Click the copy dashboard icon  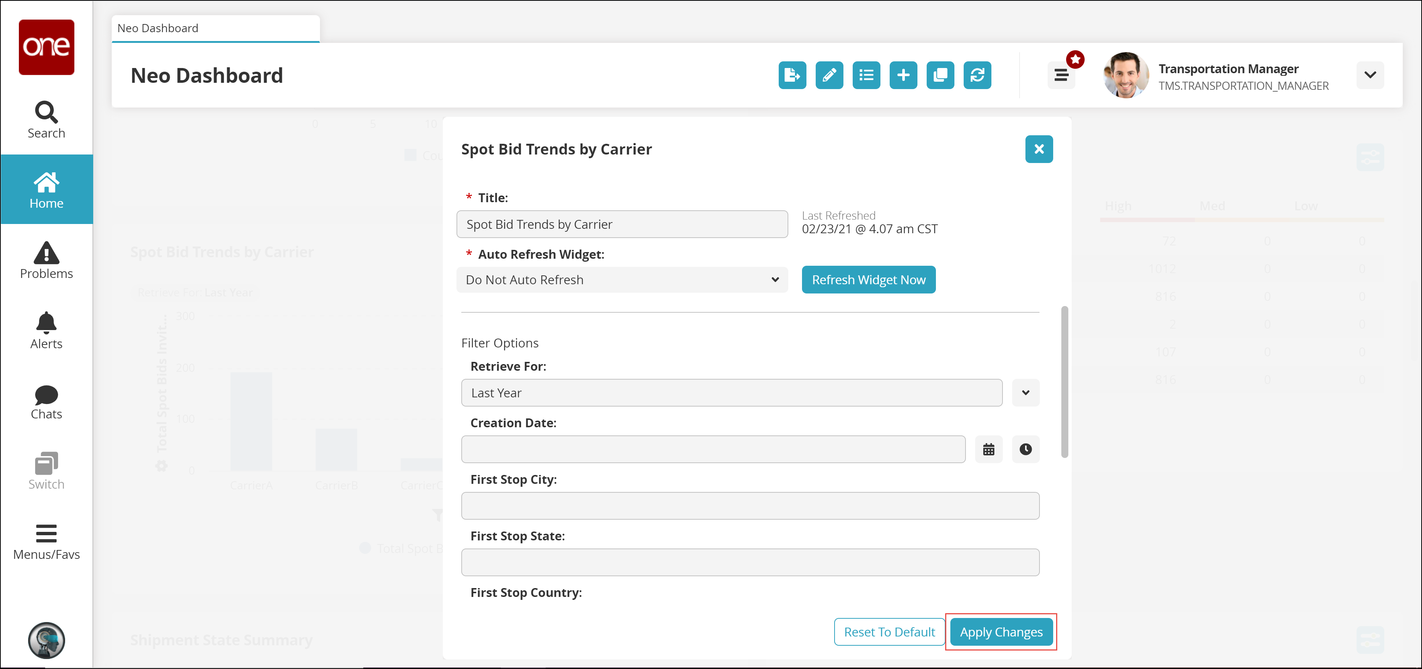940,75
